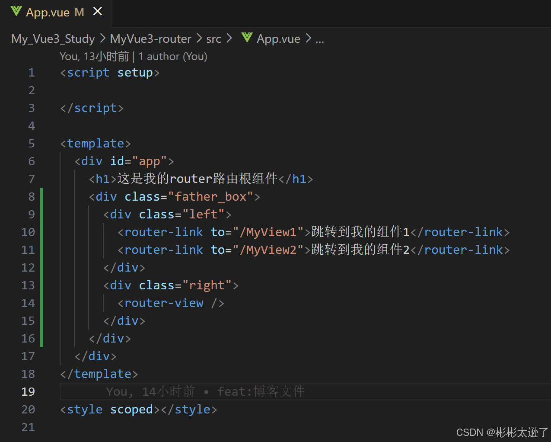The image size is (551, 442).
Task: Open My_Vue3_Study breadcrumb folder
Action: 53,39
